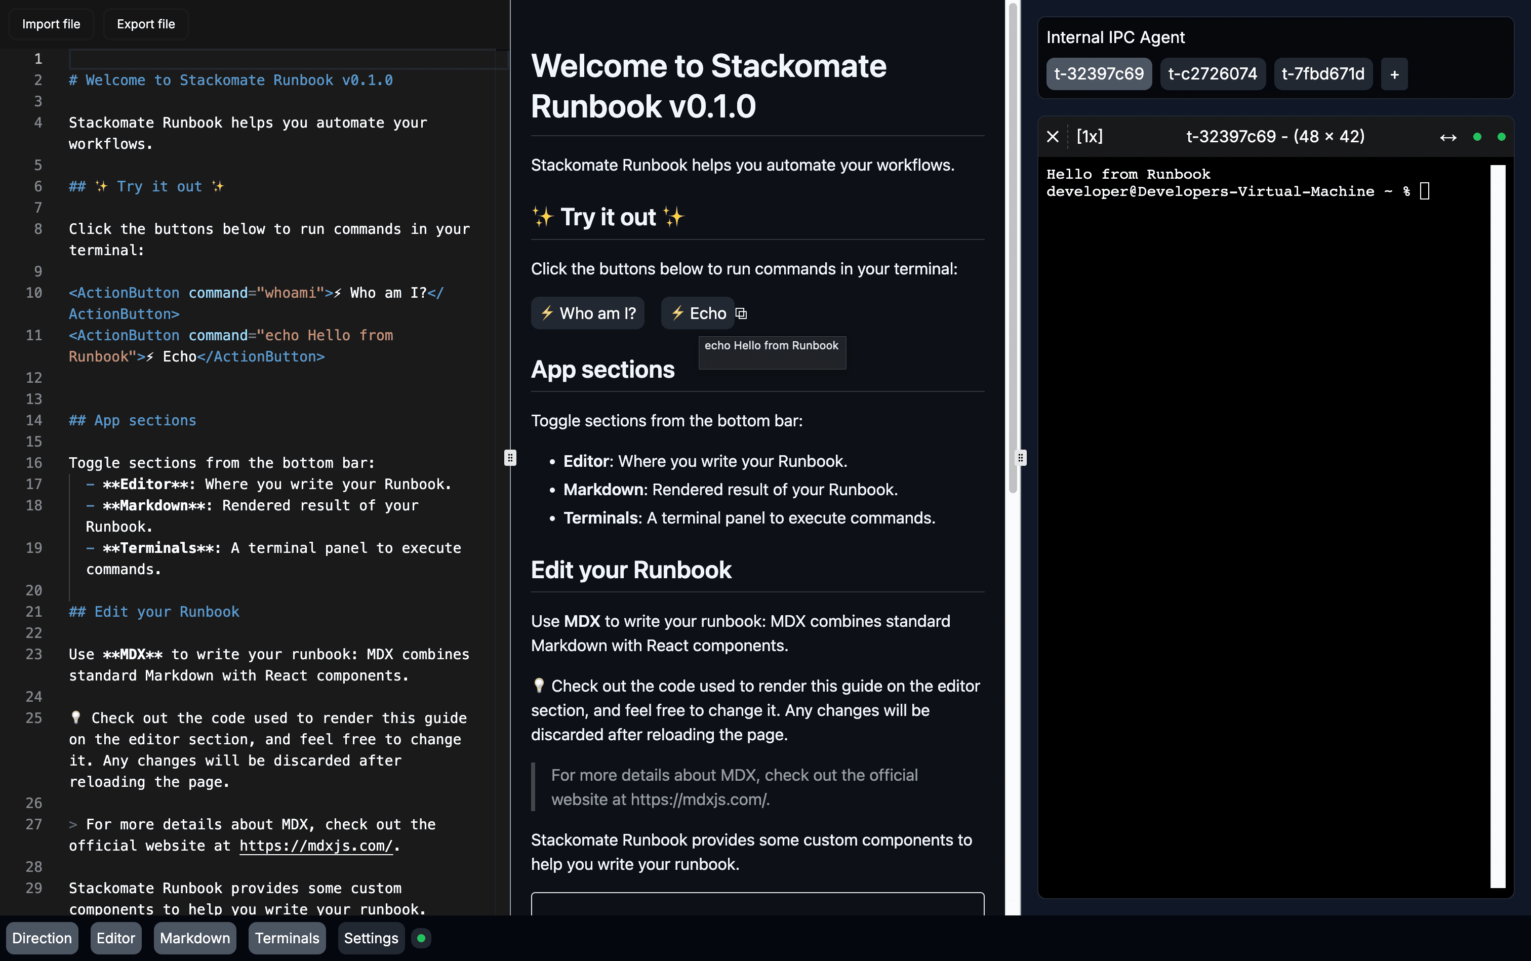Viewport: 1531px width, 961px height.
Task: Toggle the Terminals section in the bottom bar
Action: tap(287, 938)
